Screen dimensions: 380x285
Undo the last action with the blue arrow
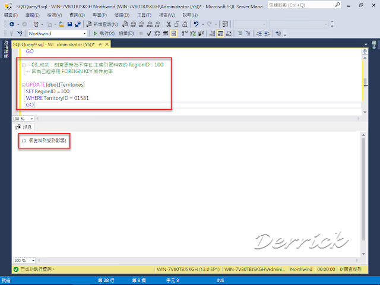tap(197, 24)
